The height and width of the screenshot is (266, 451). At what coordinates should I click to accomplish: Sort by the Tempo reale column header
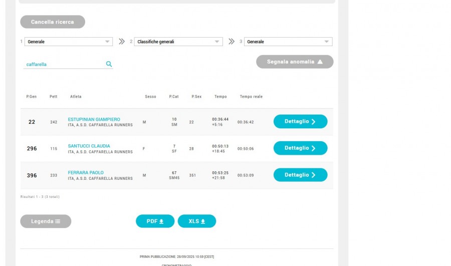[251, 96]
